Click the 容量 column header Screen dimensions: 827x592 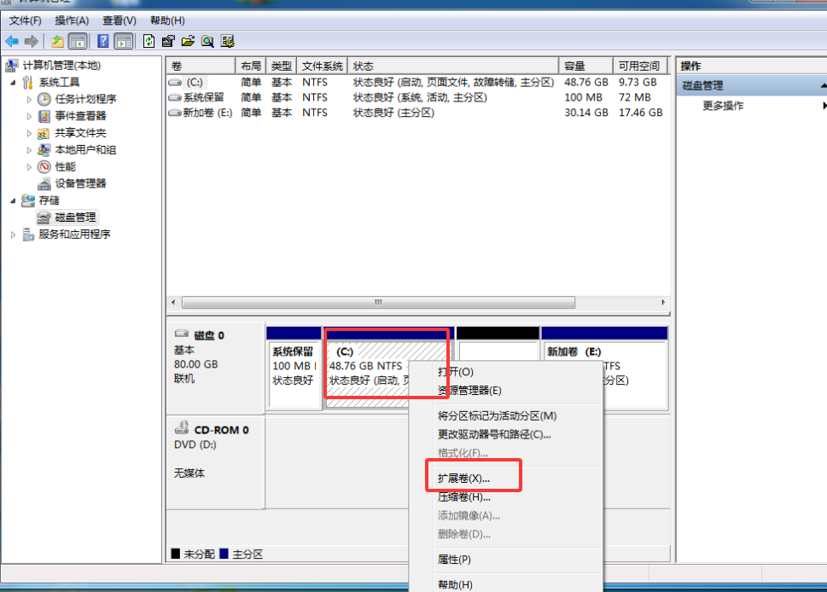tap(585, 67)
